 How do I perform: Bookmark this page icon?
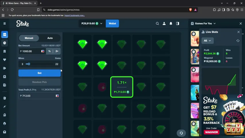tap(38, 10)
